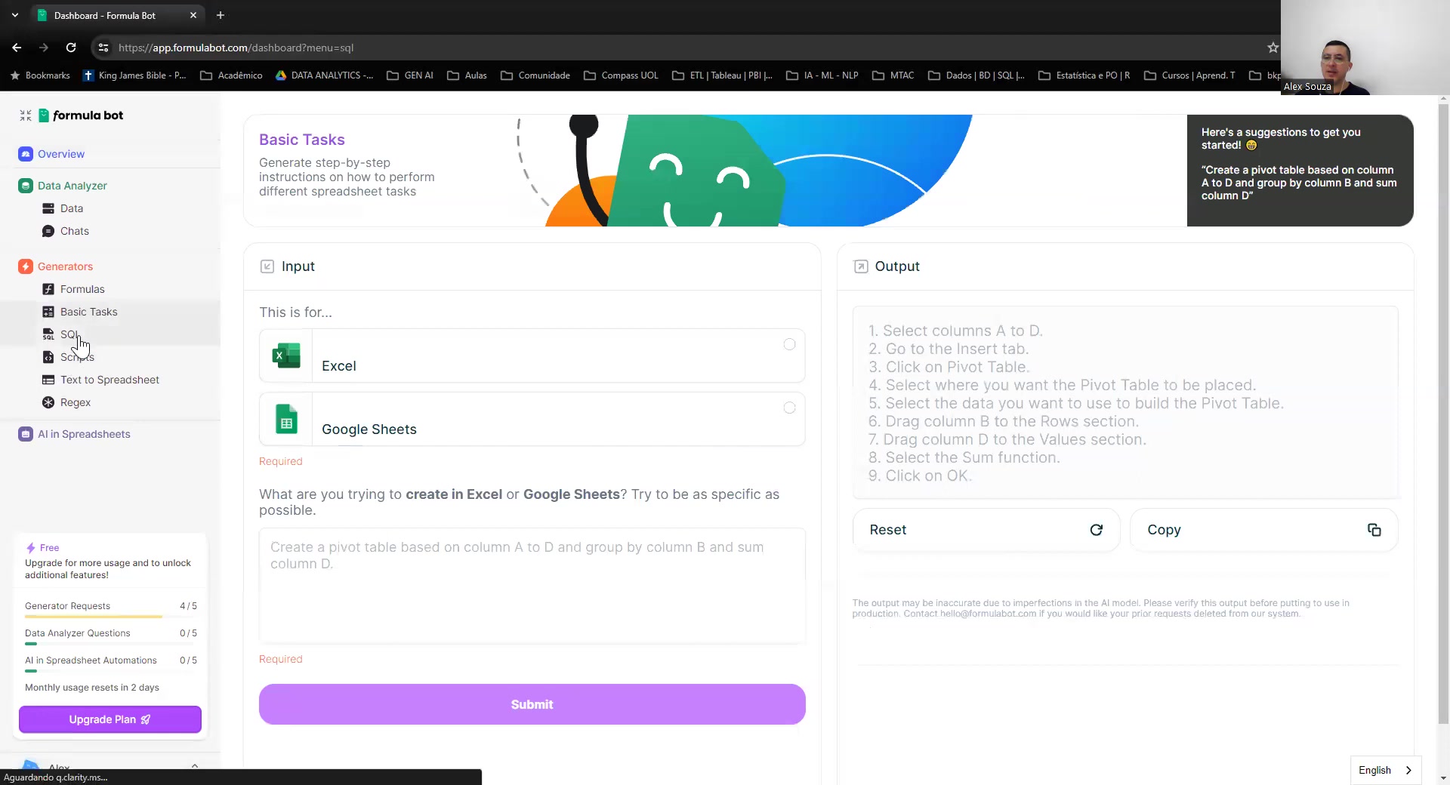
Task: Submit the pivot table instruction
Action: click(x=531, y=703)
